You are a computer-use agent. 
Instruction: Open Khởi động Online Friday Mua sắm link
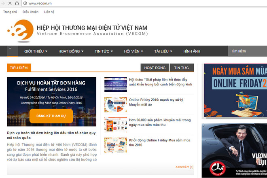click(159, 142)
